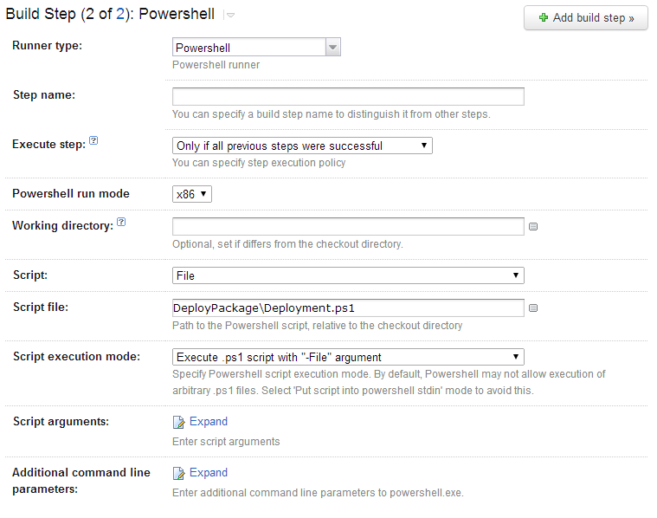Open the Script execution mode dropdown
Viewport: 657px width, 518px height.
click(348, 357)
